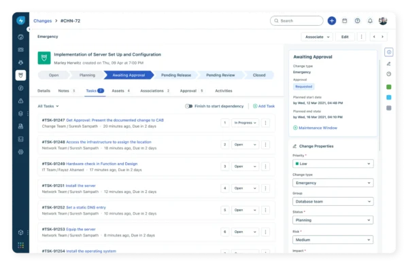Open the admin settings gear in sidebar

coord(21,152)
